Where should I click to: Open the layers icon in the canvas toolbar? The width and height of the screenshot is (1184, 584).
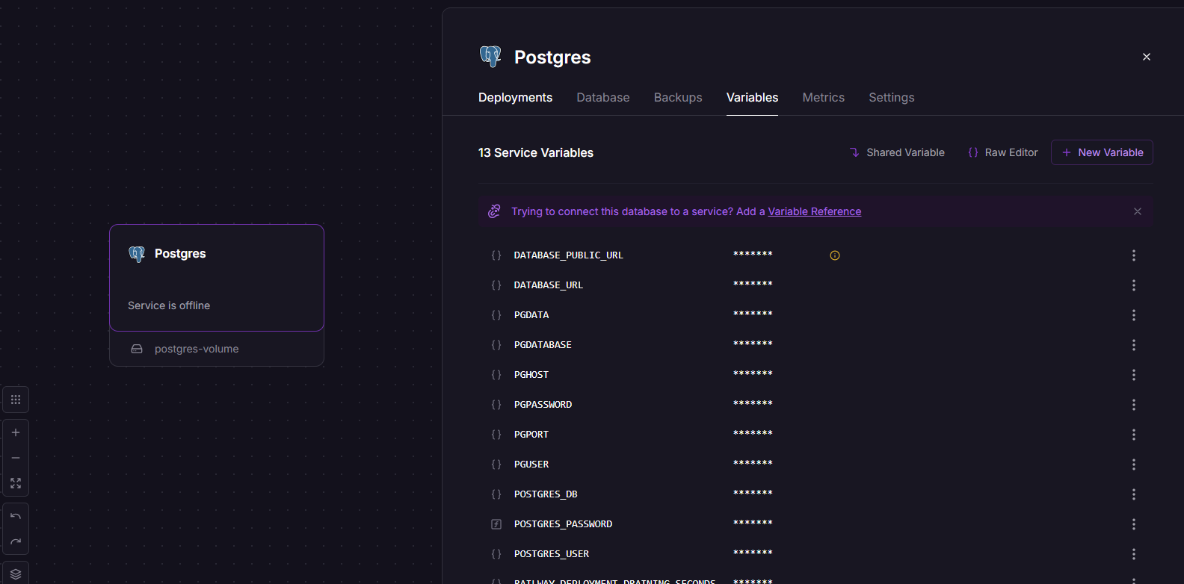coord(16,574)
